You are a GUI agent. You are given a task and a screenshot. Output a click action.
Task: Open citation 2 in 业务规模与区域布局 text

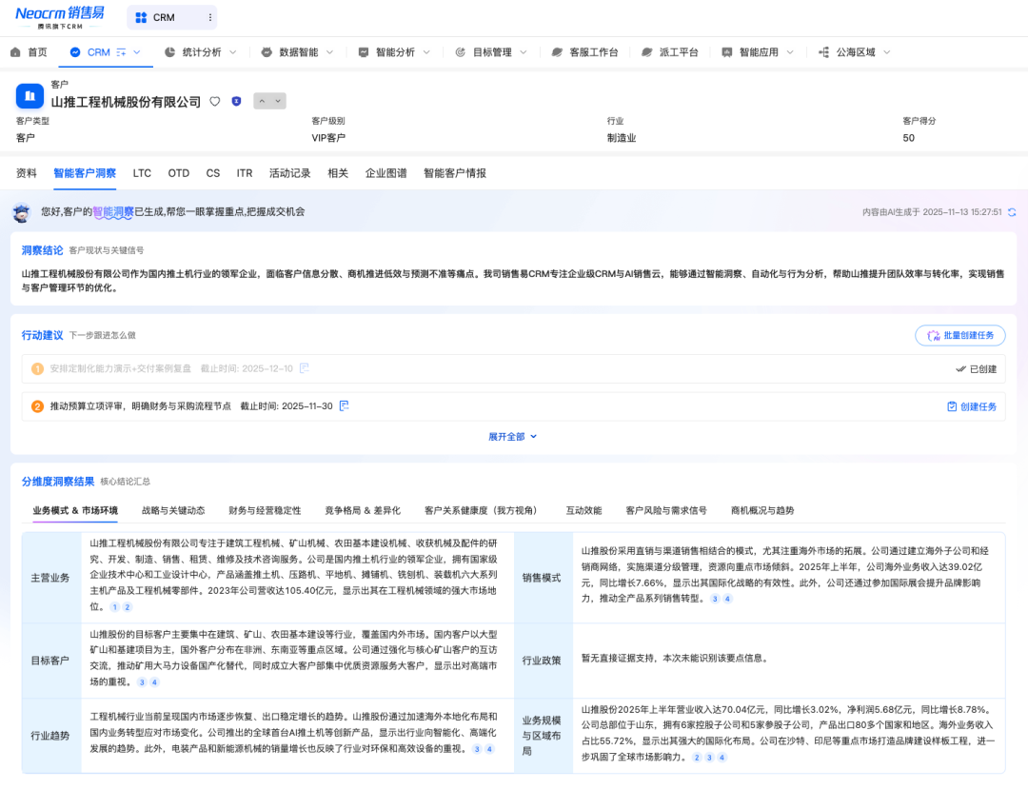pyautogui.click(x=697, y=758)
